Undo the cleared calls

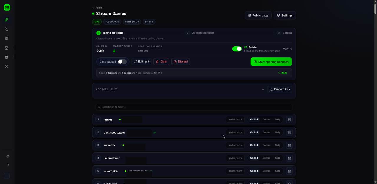tap(282, 73)
